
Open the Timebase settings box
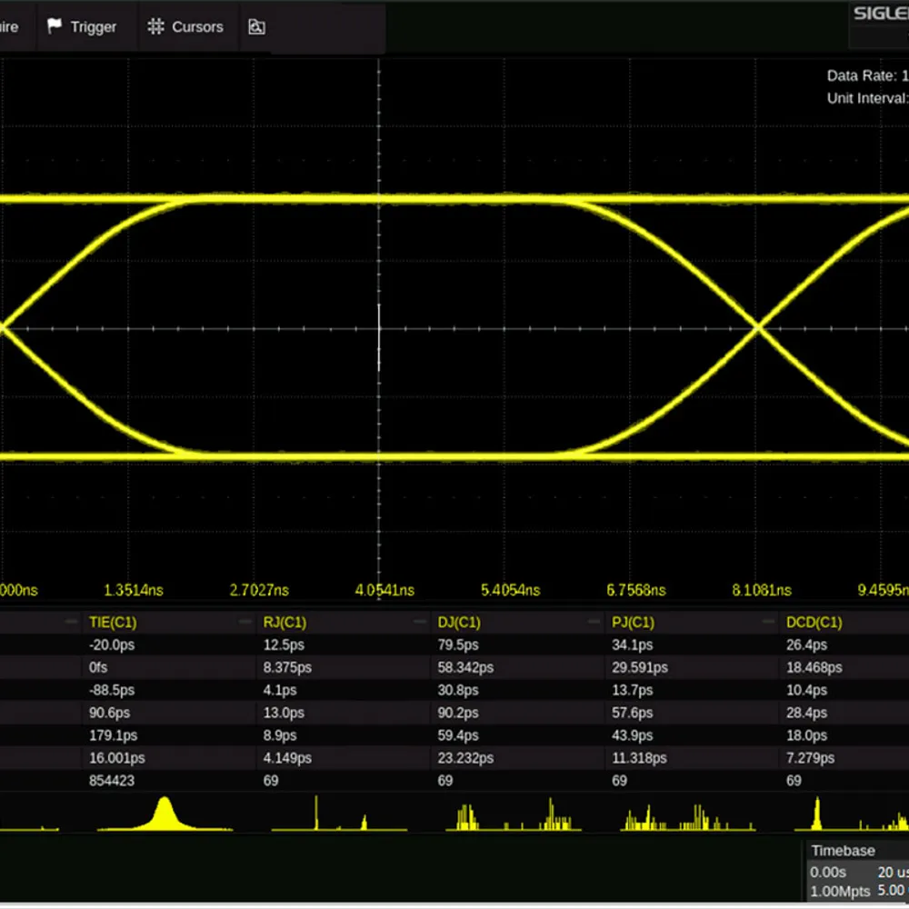856,870
